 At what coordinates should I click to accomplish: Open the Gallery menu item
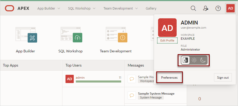(x=151, y=8)
